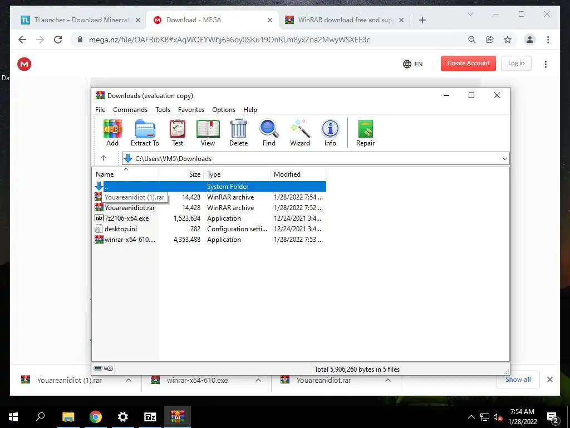Reload the MEGA page

[x=58, y=40]
